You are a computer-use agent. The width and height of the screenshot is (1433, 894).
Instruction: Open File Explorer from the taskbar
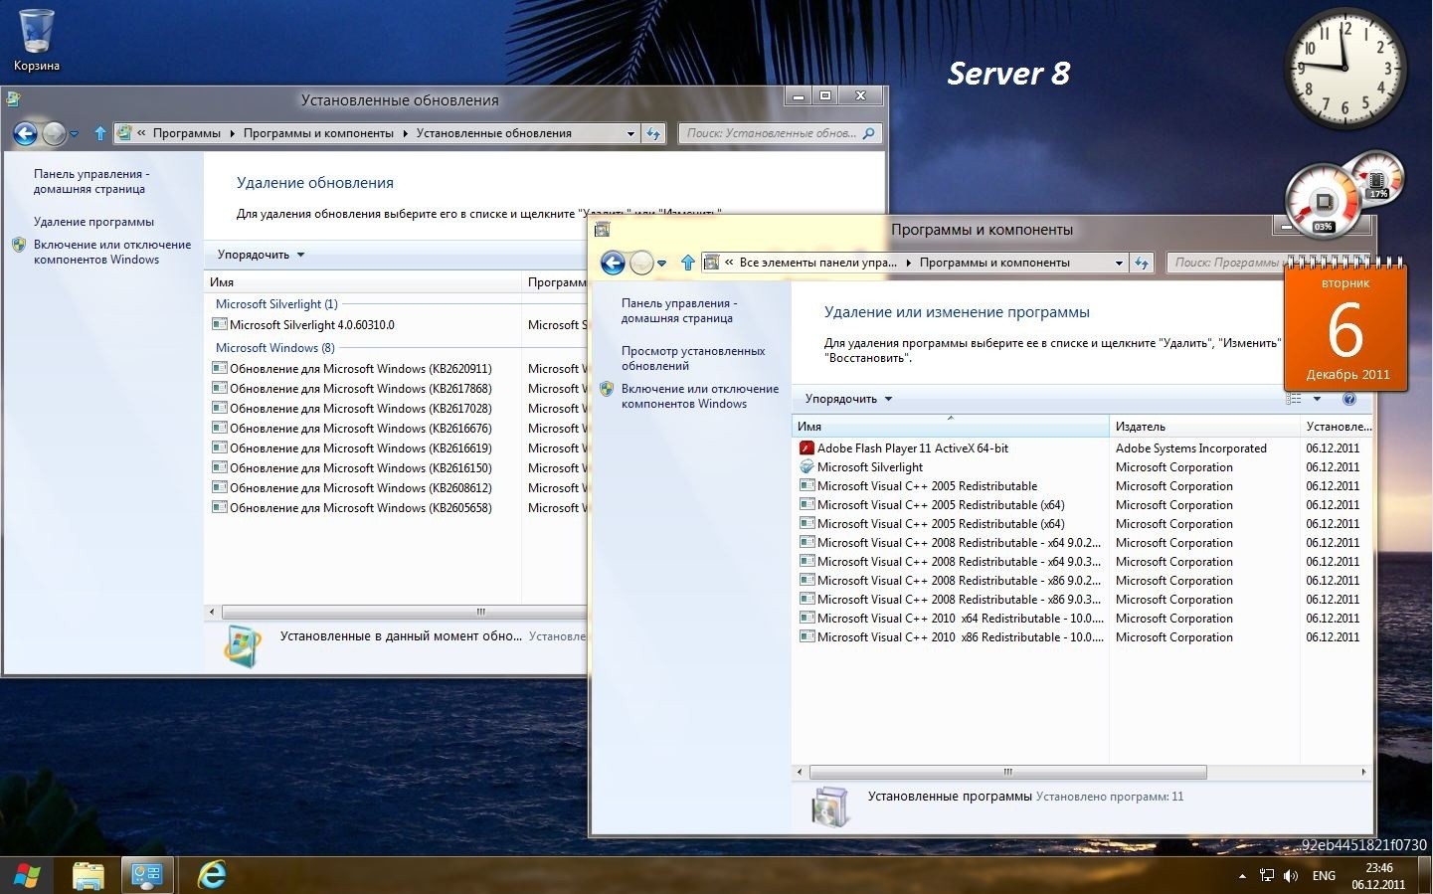pos(89,875)
